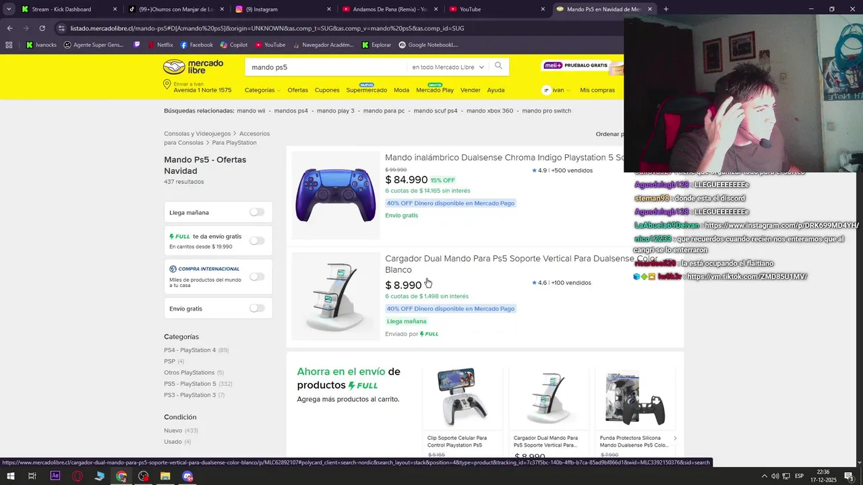The width and height of the screenshot is (863, 485).
Task: Click the magnifier search icon
Action: click(x=498, y=66)
